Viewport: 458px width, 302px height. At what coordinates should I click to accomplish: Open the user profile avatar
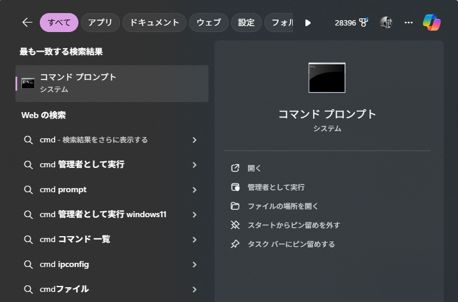tap(386, 23)
